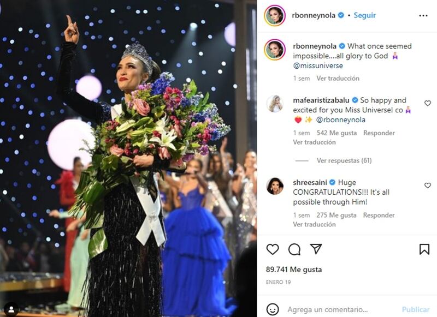Reply to mafearistizabalu's comment

(x=379, y=133)
